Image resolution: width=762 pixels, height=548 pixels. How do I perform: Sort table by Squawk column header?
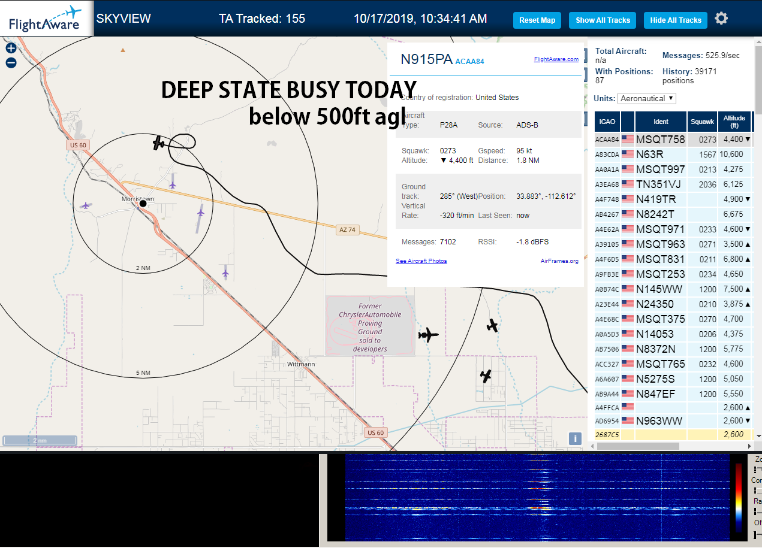[702, 122]
